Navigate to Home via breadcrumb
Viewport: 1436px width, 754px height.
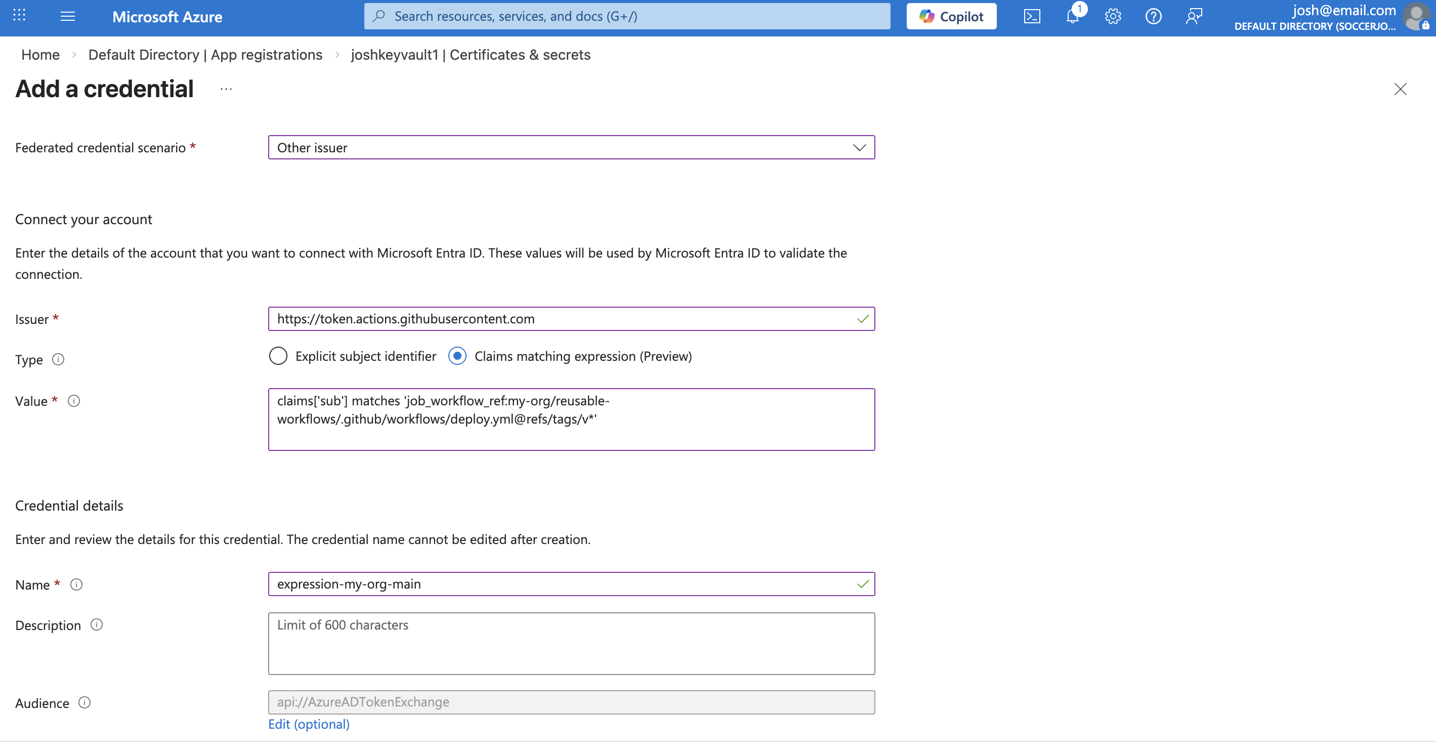coord(39,55)
